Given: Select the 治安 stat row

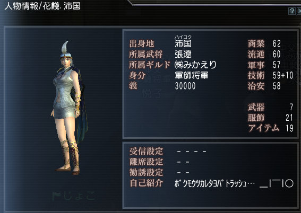Looking at the screenshot, I should tap(264, 86).
